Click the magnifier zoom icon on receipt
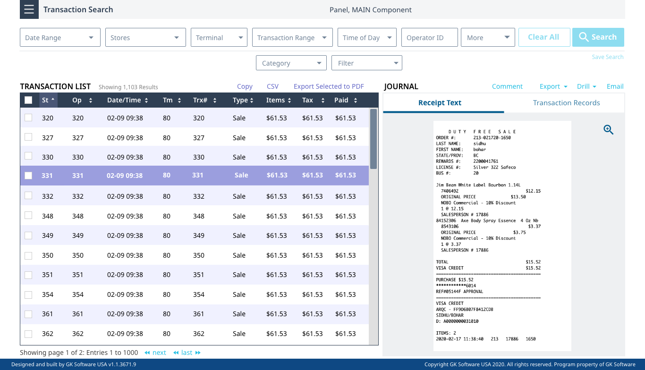The height and width of the screenshot is (370, 645). (x=609, y=130)
